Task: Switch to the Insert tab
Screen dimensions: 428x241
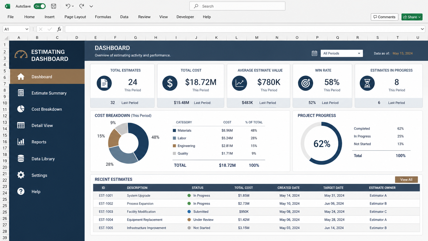Action: pos(49,17)
